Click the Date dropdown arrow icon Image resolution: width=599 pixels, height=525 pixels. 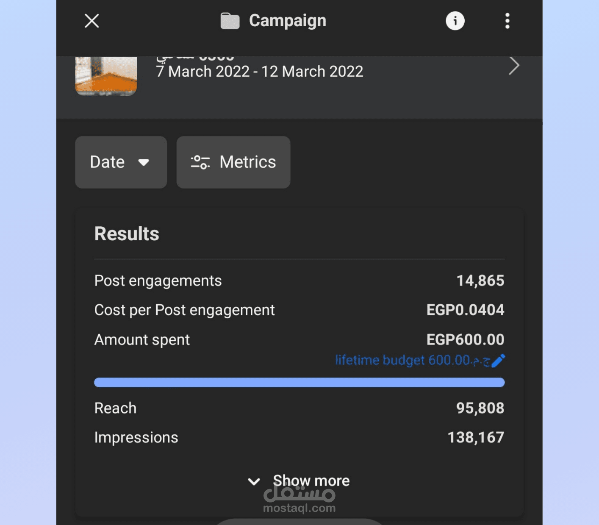coord(144,162)
